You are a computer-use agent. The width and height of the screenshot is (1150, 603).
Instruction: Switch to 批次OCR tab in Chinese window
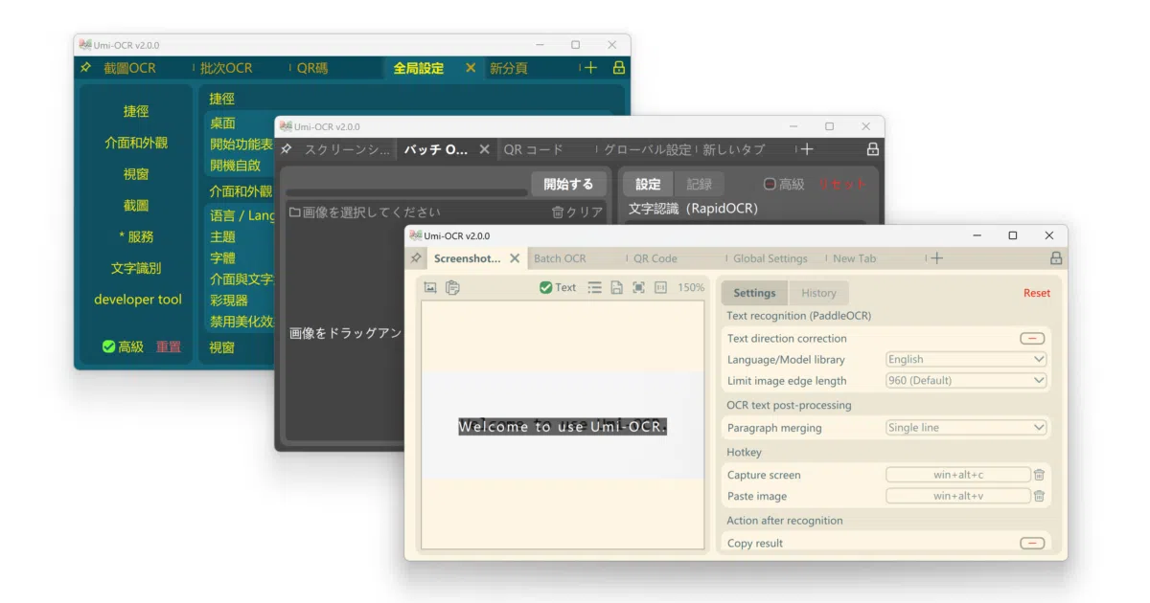point(226,68)
